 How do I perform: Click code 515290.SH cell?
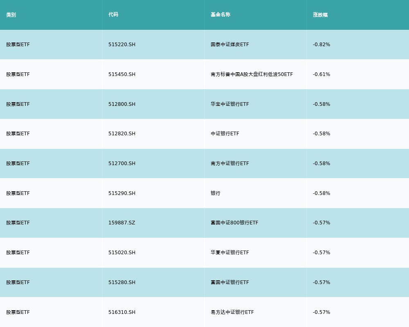(x=122, y=193)
